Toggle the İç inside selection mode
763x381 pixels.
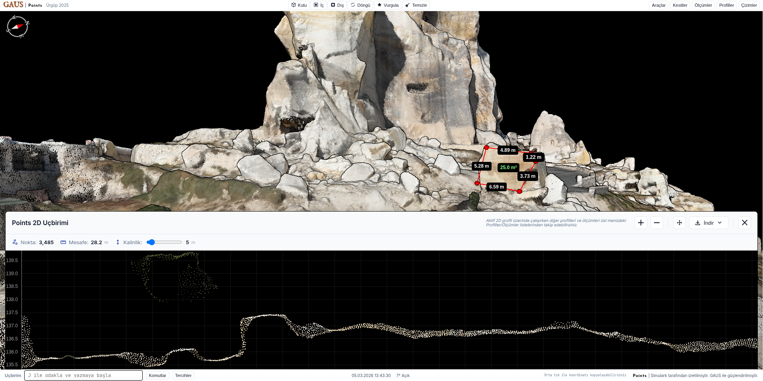319,5
